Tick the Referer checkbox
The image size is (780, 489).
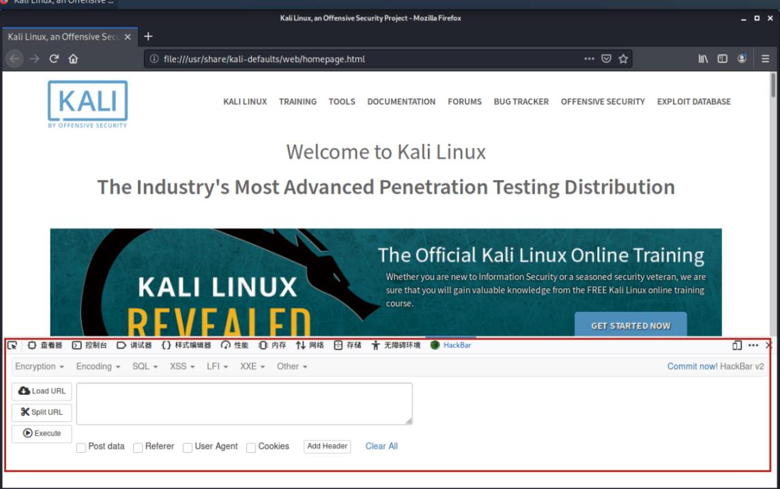pyautogui.click(x=138, y=447)
